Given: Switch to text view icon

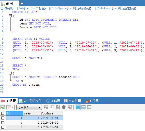Looking at the screenshot, I should 89,107.
